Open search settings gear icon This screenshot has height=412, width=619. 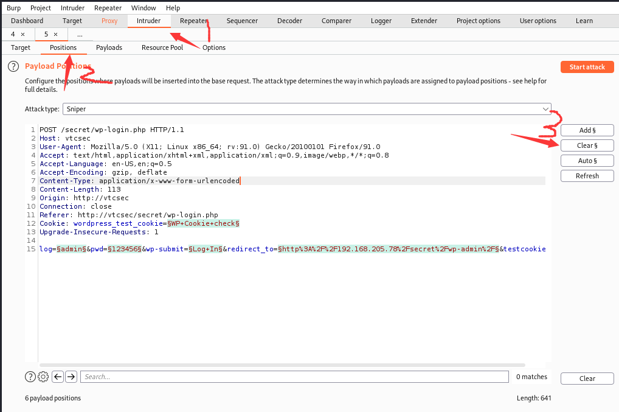click(x=43, y=377)
